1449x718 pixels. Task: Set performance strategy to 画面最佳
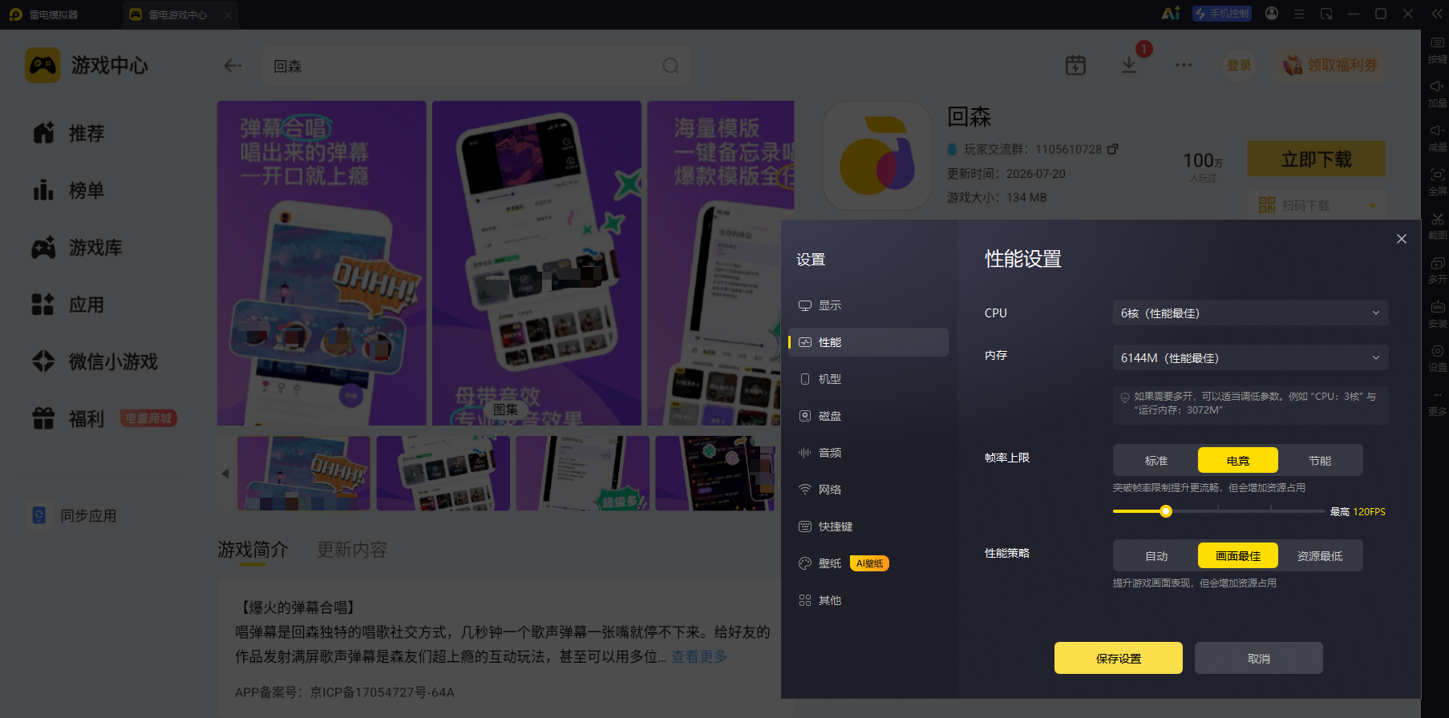1238,556
